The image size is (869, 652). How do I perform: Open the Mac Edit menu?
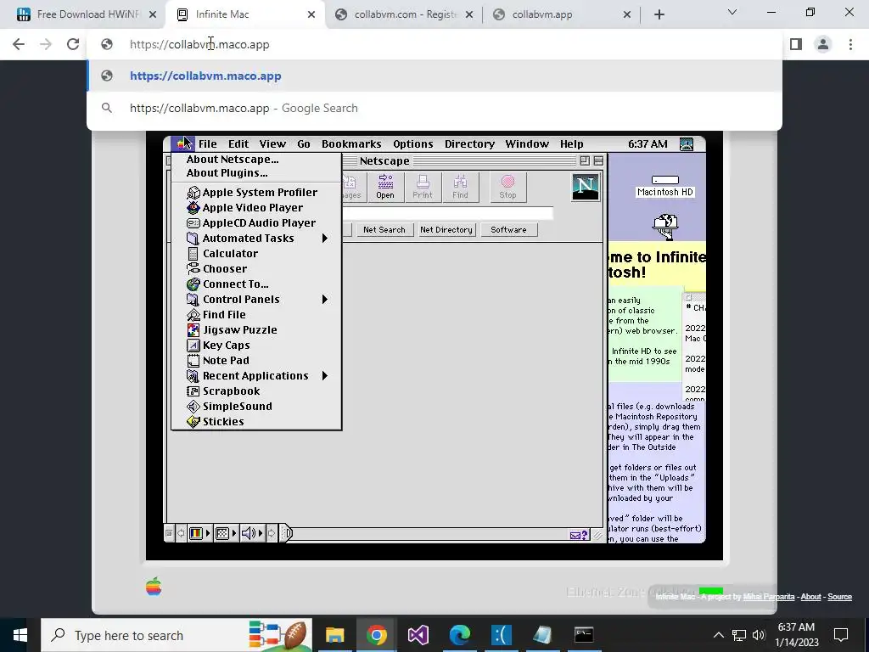coord(238,144)
